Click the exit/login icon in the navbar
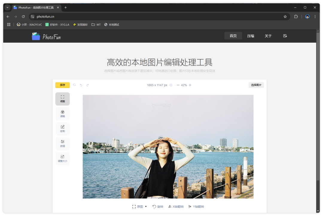Image resolution: width=323 pixels, height=216 pixels. (x=285, y=36)
